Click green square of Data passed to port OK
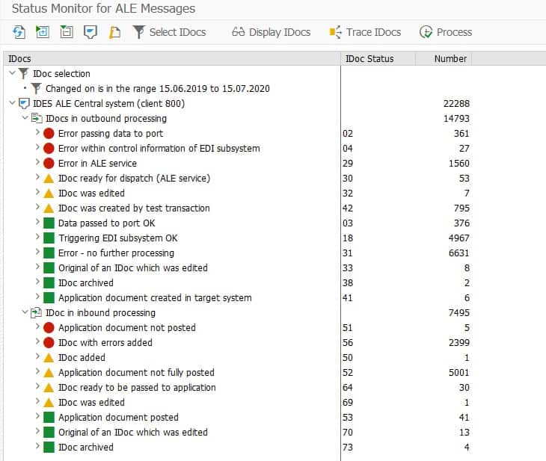The height and width of the screenshot is (461, 546). 49,223
